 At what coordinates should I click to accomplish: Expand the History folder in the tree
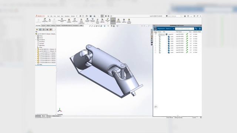pyautogui.click(x=36, y=36)
